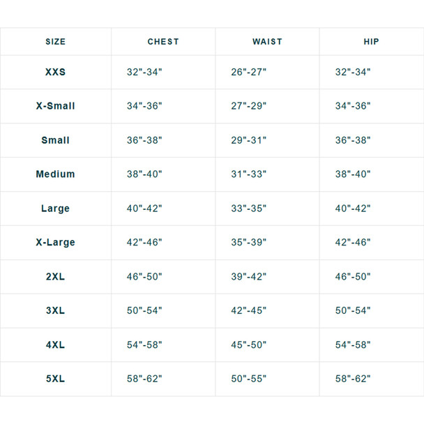Select the 3XL size label
Image resolution: width=424 pixels, height=424 pixels.
pos(55,310)
